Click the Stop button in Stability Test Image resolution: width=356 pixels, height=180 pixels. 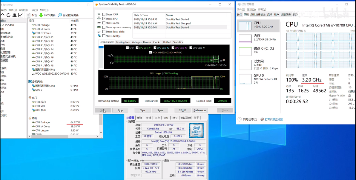(120, 110)
